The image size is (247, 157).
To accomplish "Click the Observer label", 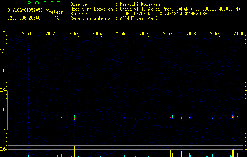I will [x=80, y=4].
